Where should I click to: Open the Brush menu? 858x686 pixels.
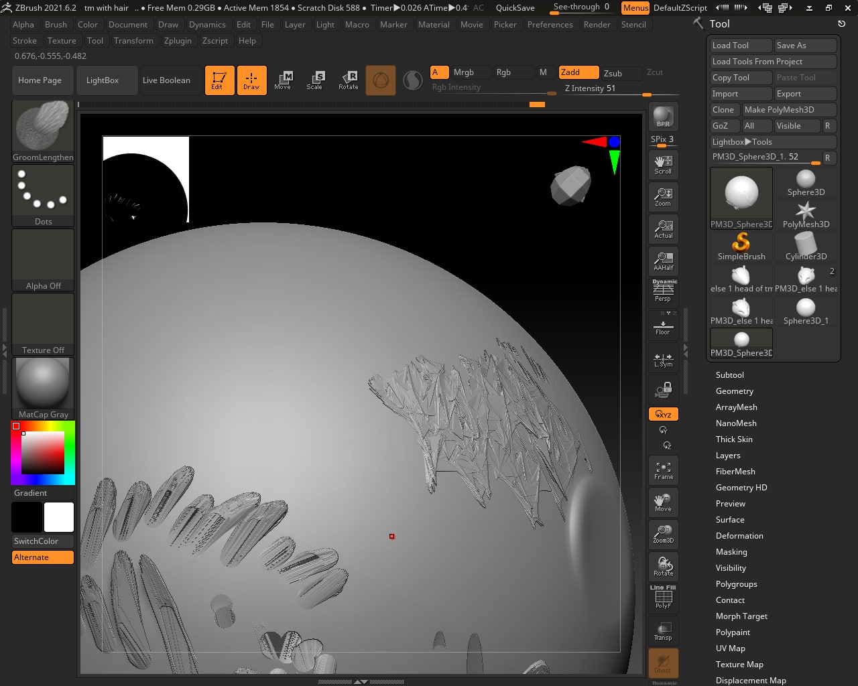(x=56, y=25)
